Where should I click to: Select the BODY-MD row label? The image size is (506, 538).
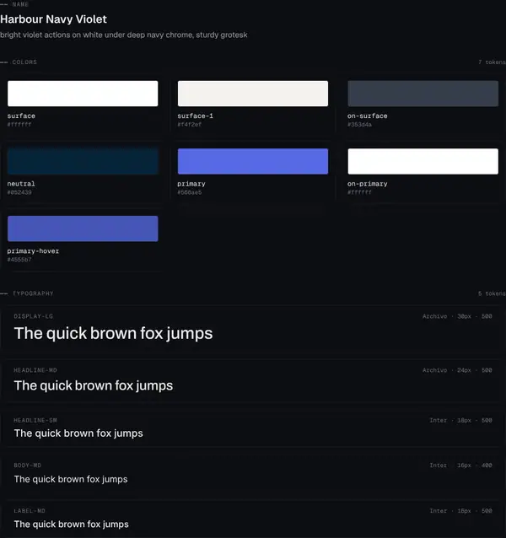coord(28,465)
